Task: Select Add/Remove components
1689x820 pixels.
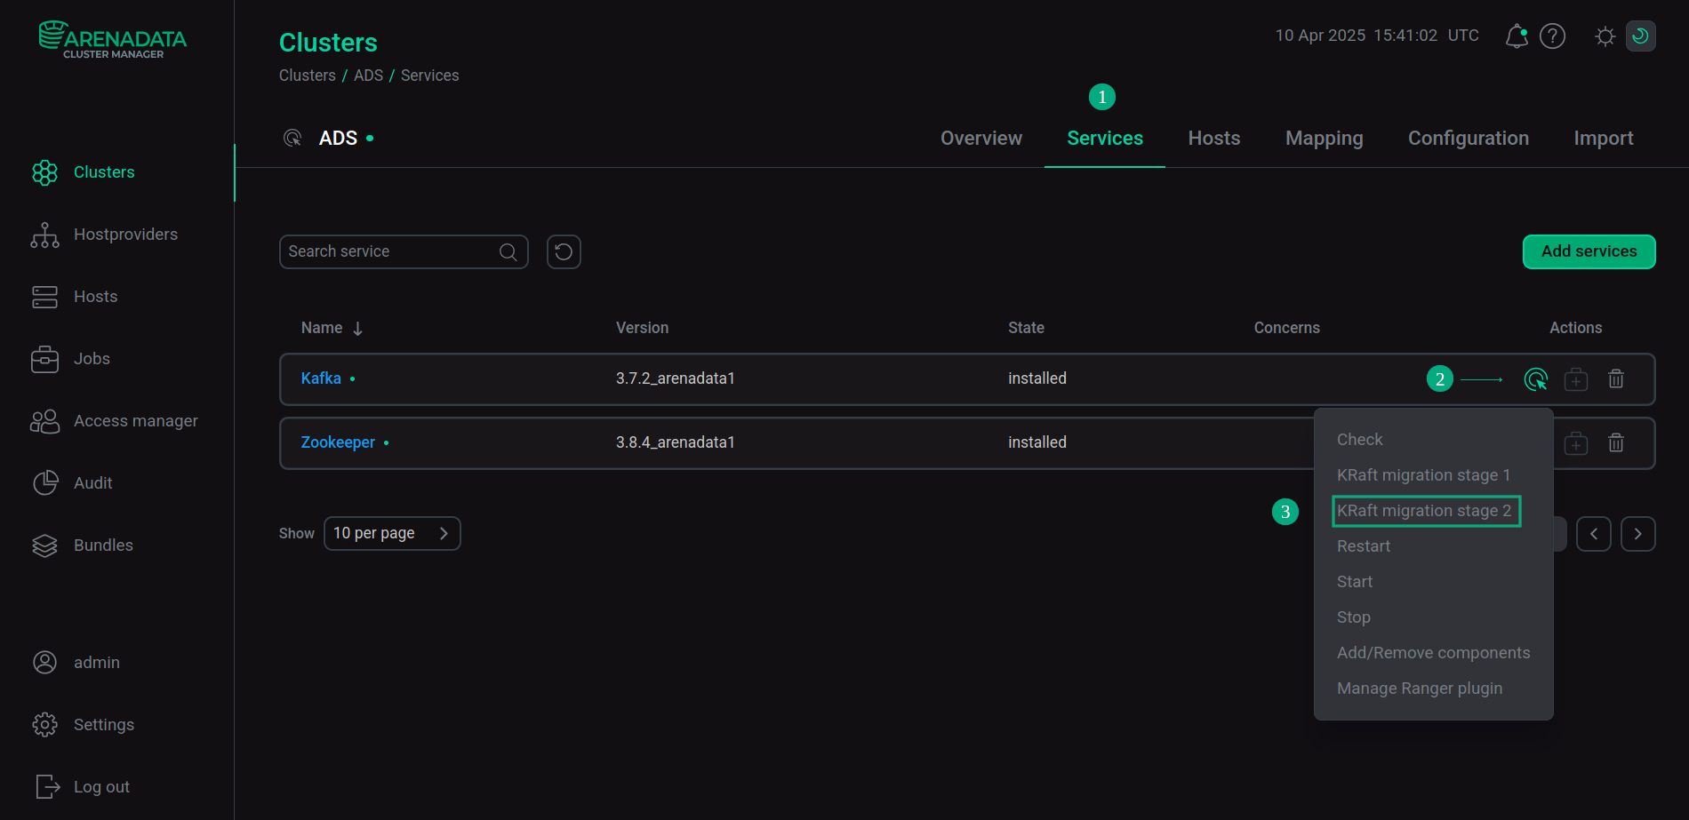Action: coord(1433,653)
